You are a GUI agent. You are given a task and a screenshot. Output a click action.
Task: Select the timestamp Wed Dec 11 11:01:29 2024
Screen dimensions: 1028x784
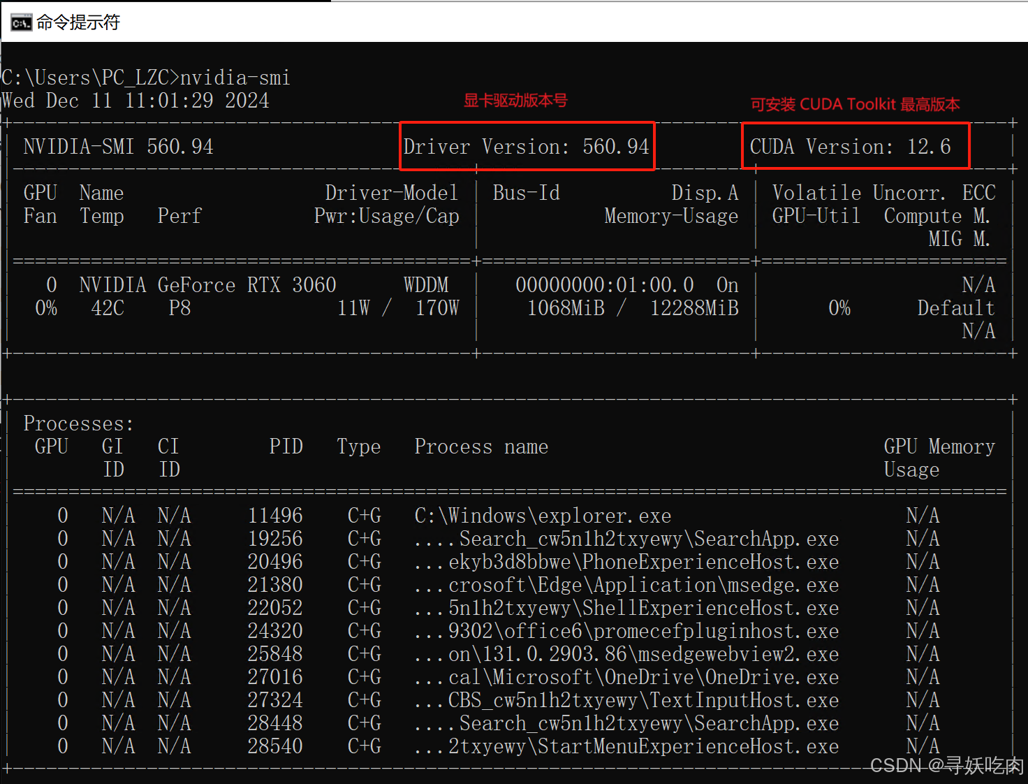click(x=135, y=101)
